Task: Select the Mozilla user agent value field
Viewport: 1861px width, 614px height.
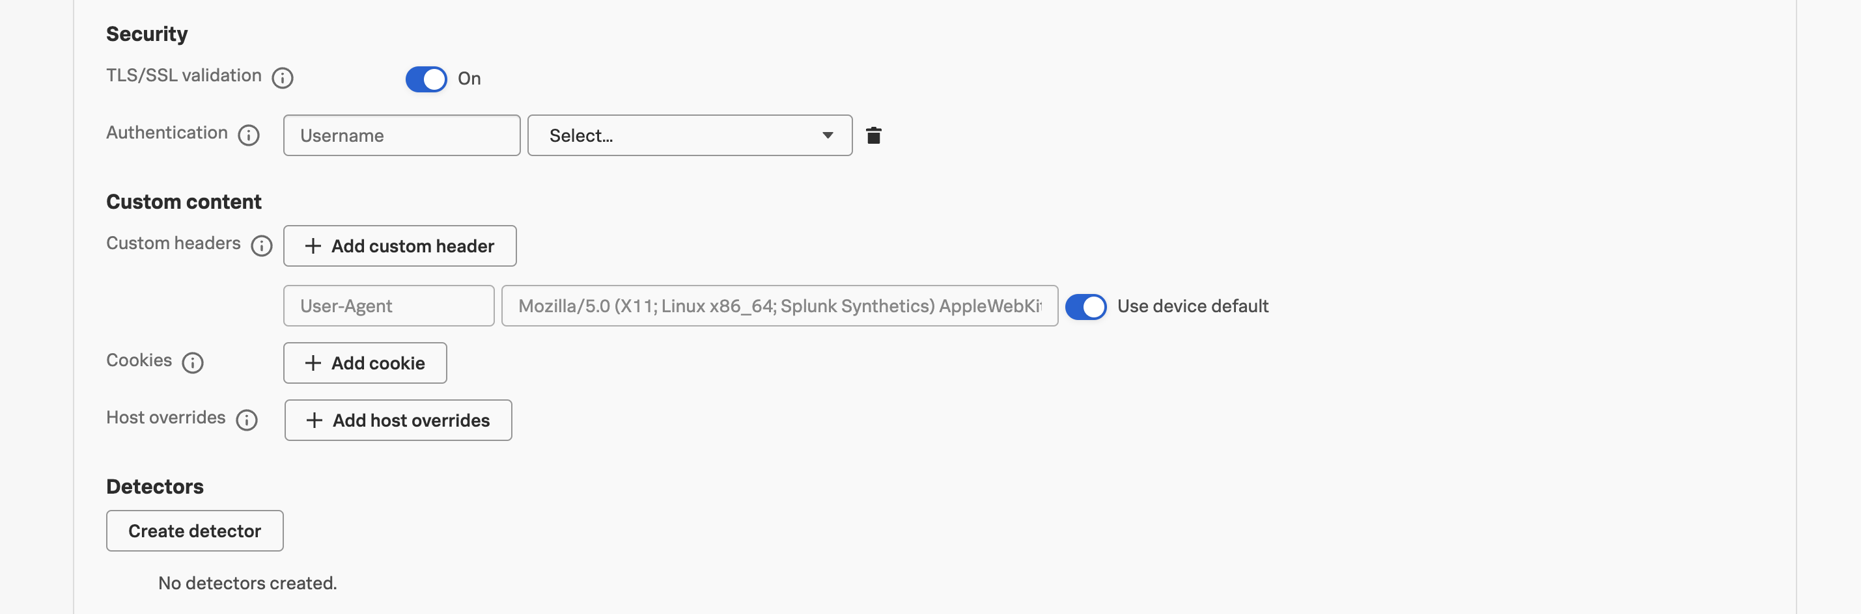Action: [779, 305]
